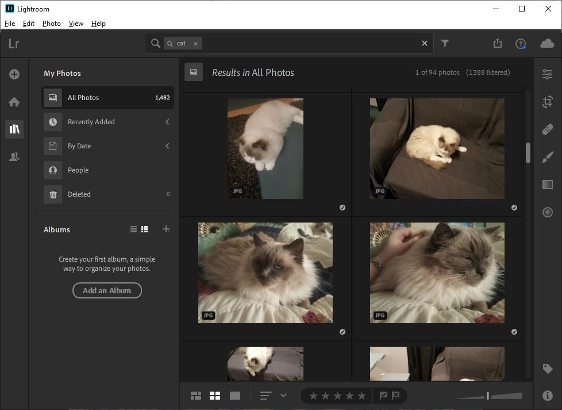Open the Edit sliders panel
This screenshot has width=562, height=410.
coord(547,74)
